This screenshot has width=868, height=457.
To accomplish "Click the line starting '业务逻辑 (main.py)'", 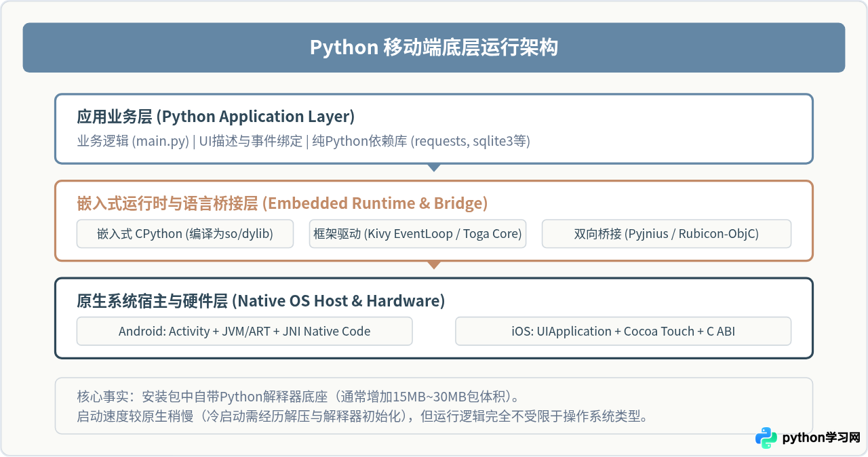I will [304, 142].
